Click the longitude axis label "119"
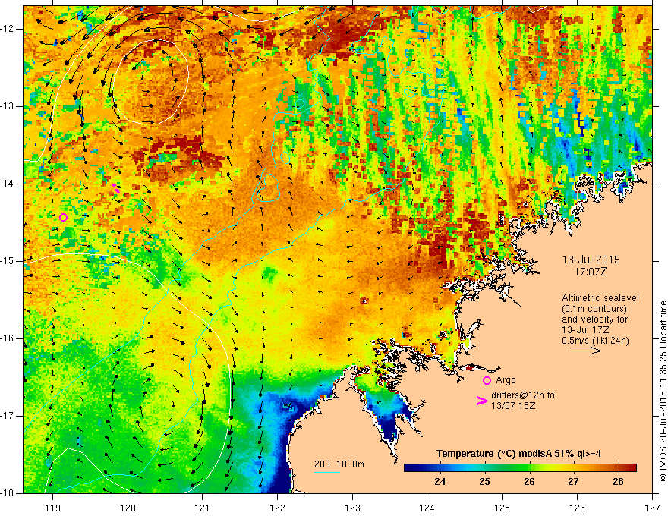This screenshot has height=516, width=668. (53, 508)
